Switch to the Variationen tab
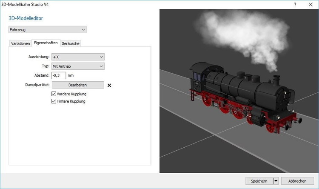 (20, 43)
